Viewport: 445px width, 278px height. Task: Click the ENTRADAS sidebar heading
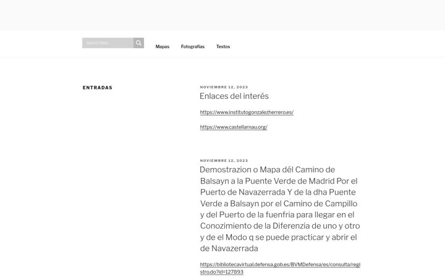point(98,88)
